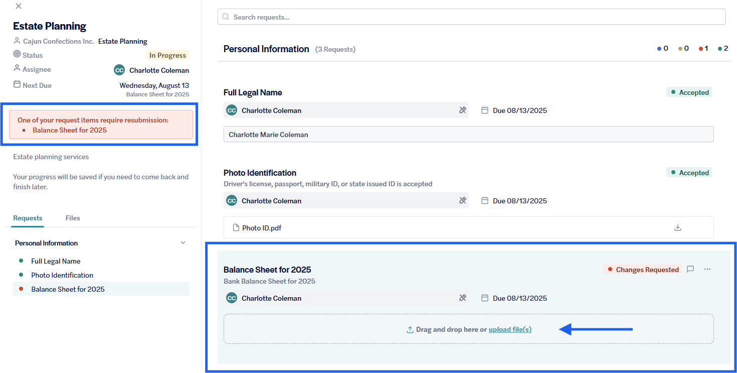Switch to the Requests tab

(28, 218)
